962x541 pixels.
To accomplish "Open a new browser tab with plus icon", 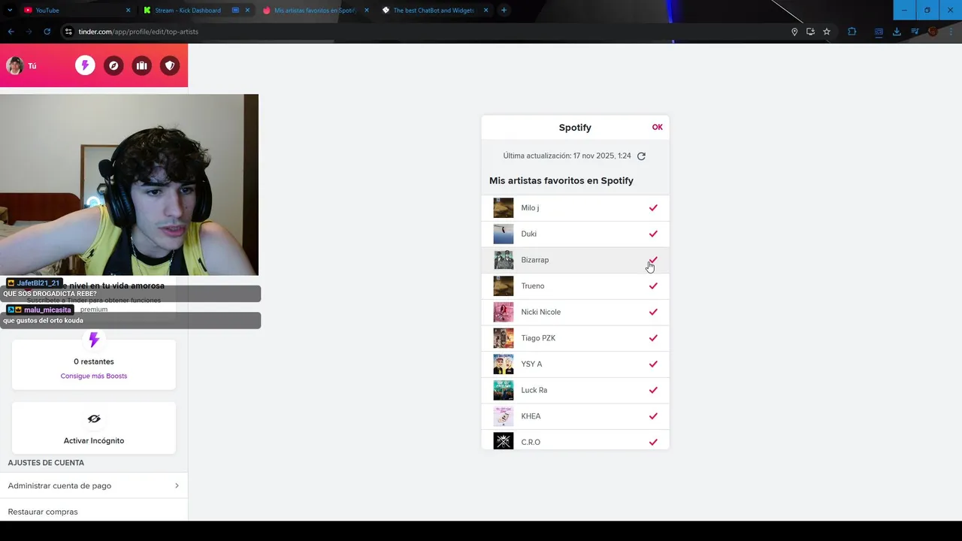I will pos(504,10).
